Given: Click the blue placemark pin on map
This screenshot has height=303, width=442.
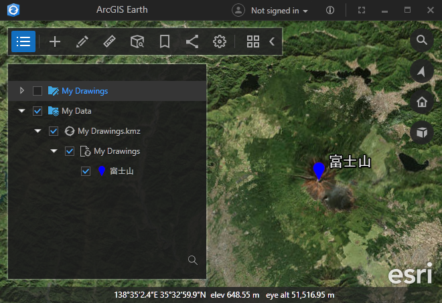Looking at the screenshot, I should 319,171.
